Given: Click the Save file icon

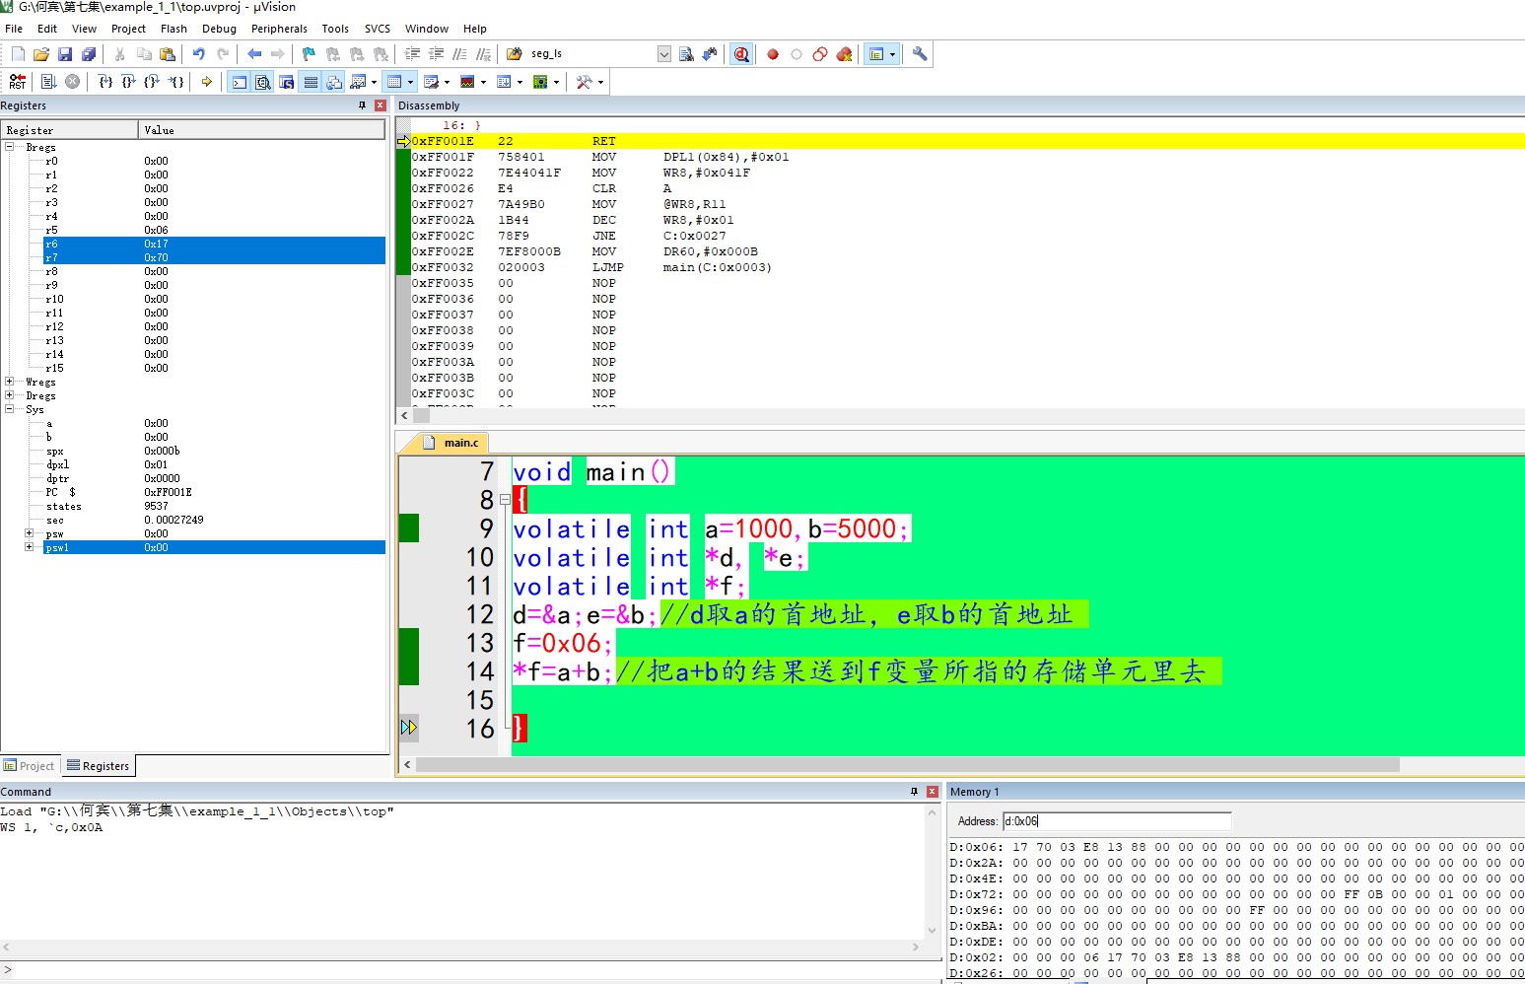Looking at the screenshot, I should pyautogui.click(x=65, y=54).
